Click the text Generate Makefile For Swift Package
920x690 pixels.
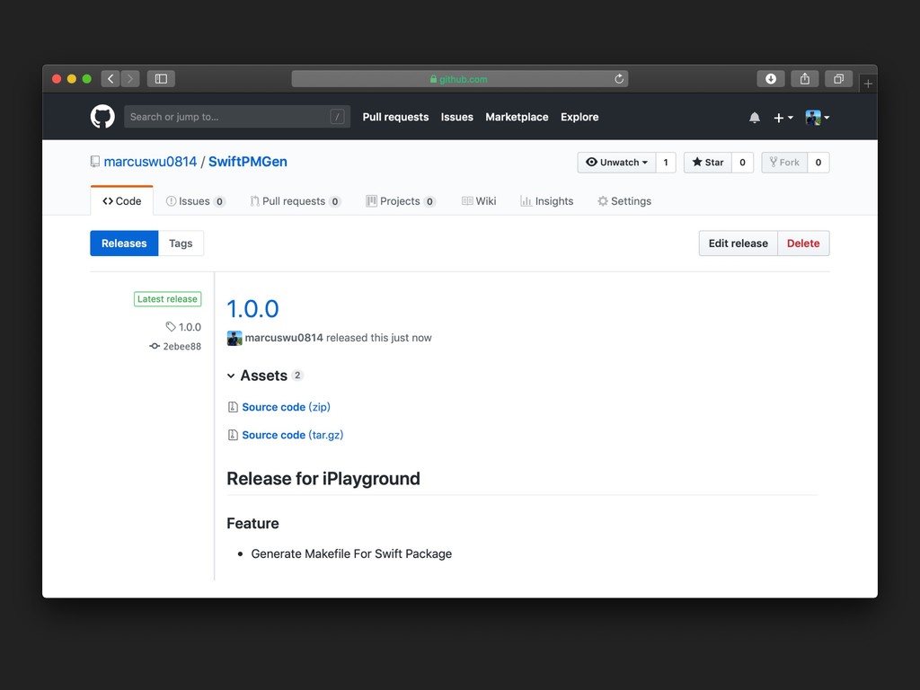(x=351, y=553)
